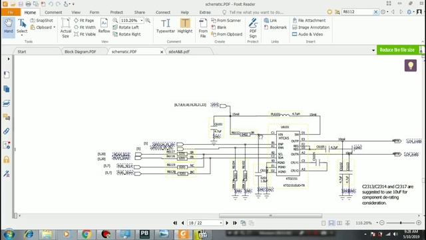Open Select tool dropdown arrow
The width and height of the screenshot is (426, 240).
point(22,35)
